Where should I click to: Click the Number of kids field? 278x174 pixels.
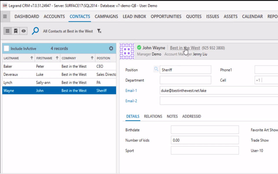click(x=205, y=140)
